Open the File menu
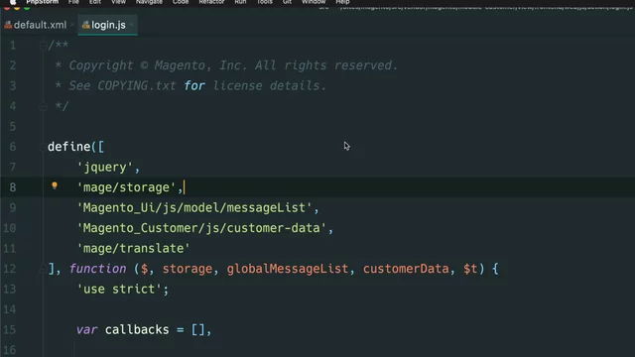 tap(73, 2)
